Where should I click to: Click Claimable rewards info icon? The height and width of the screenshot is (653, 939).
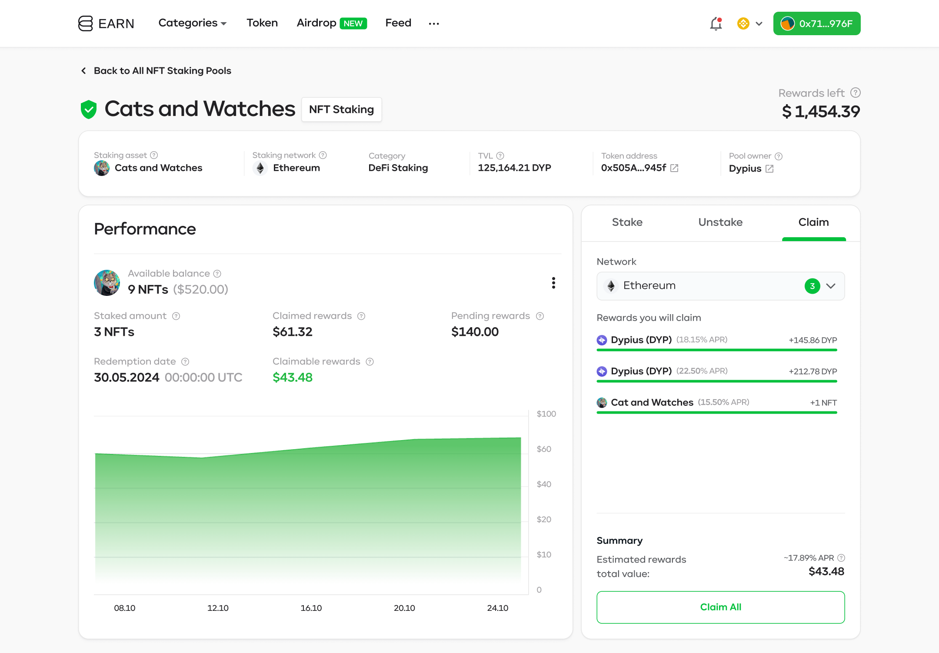tap(370, 361)
